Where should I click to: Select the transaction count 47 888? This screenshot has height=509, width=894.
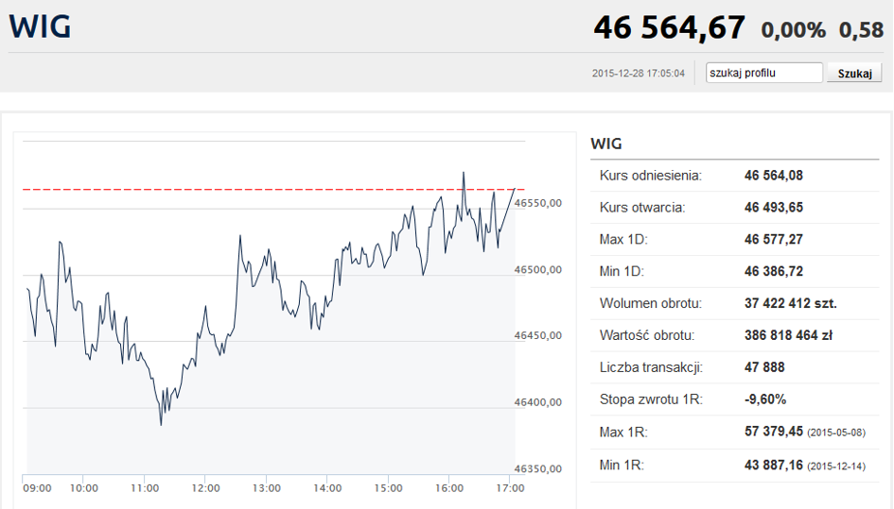coord(764,367)
